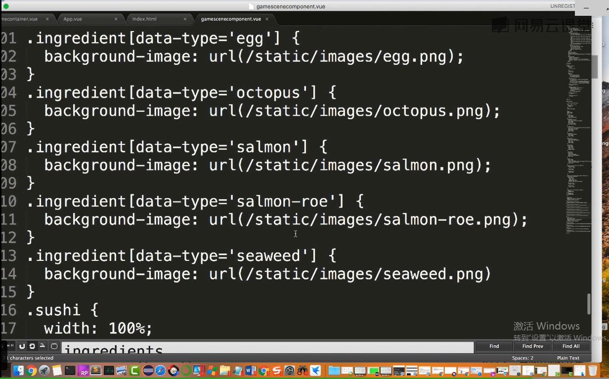Click the code minimap on the right
This screenshot has height=379, width=609.
pos(579,128)
